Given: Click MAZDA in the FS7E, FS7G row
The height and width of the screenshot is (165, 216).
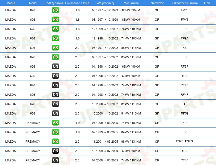Looking at the screenshot, I should pos(10,142).
